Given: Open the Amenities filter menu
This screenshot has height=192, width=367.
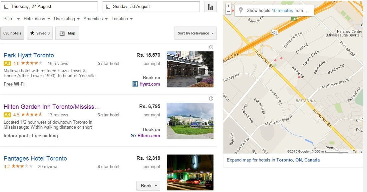Looking at the screenshot, I should tap(95, 19).
